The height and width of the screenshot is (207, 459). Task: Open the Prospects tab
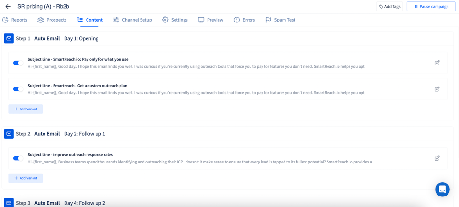tap(52, 20)
